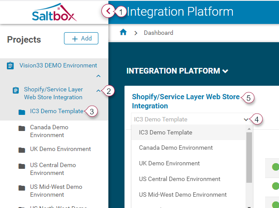The image size is (279, 208).
Task: Click the IC3 Demo Template folder icon
Action: tap(22, 112)
